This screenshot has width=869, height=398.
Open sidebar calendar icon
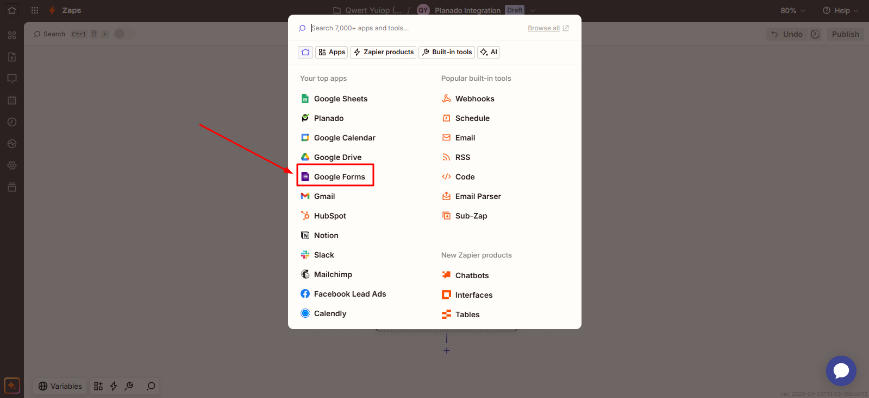coord(12,100)
